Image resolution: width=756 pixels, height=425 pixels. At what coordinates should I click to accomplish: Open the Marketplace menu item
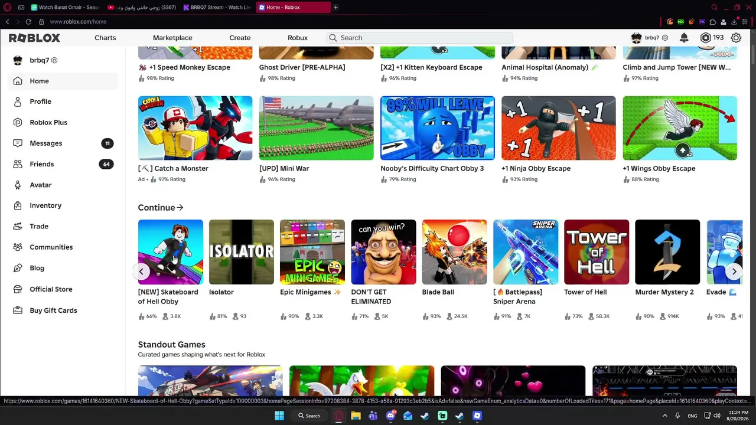pos(172,38)
